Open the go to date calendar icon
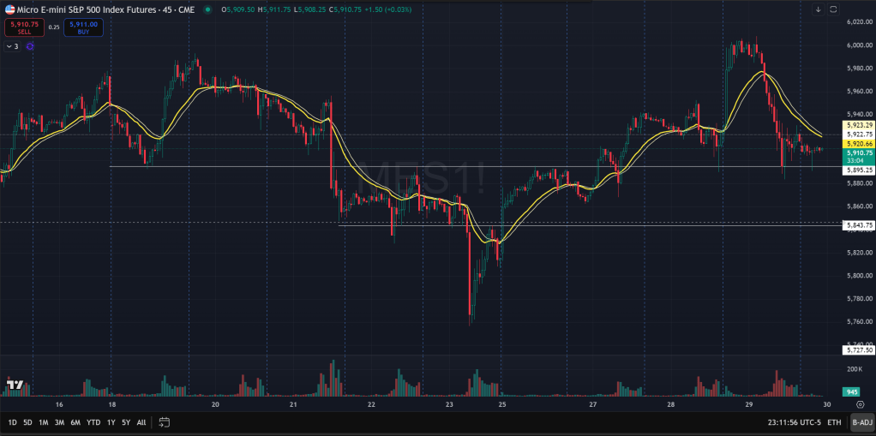 click(165, 422)
